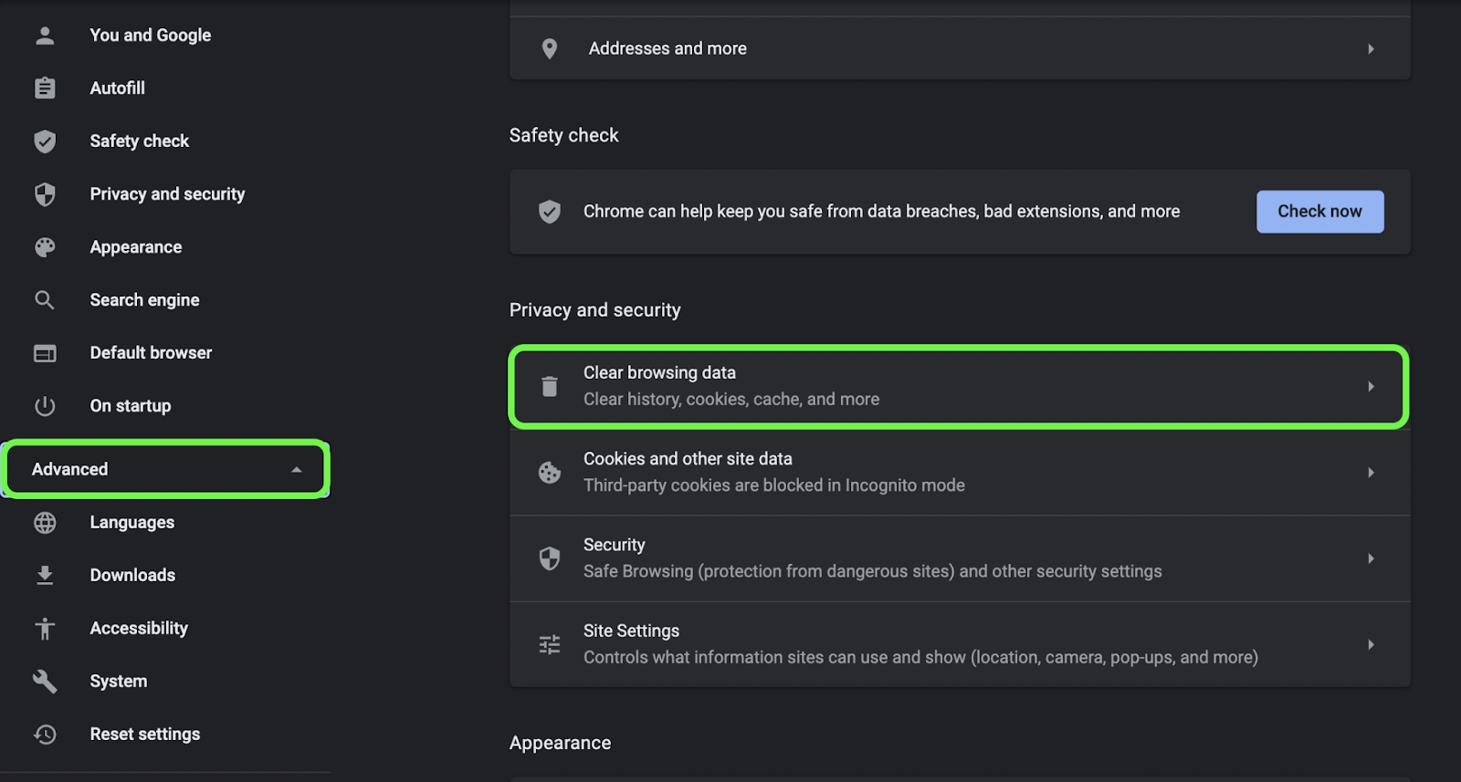The height and width of the screenshot is (782, 1461).
Task: Click the You and Google person icon
Action: pos(44,36)
